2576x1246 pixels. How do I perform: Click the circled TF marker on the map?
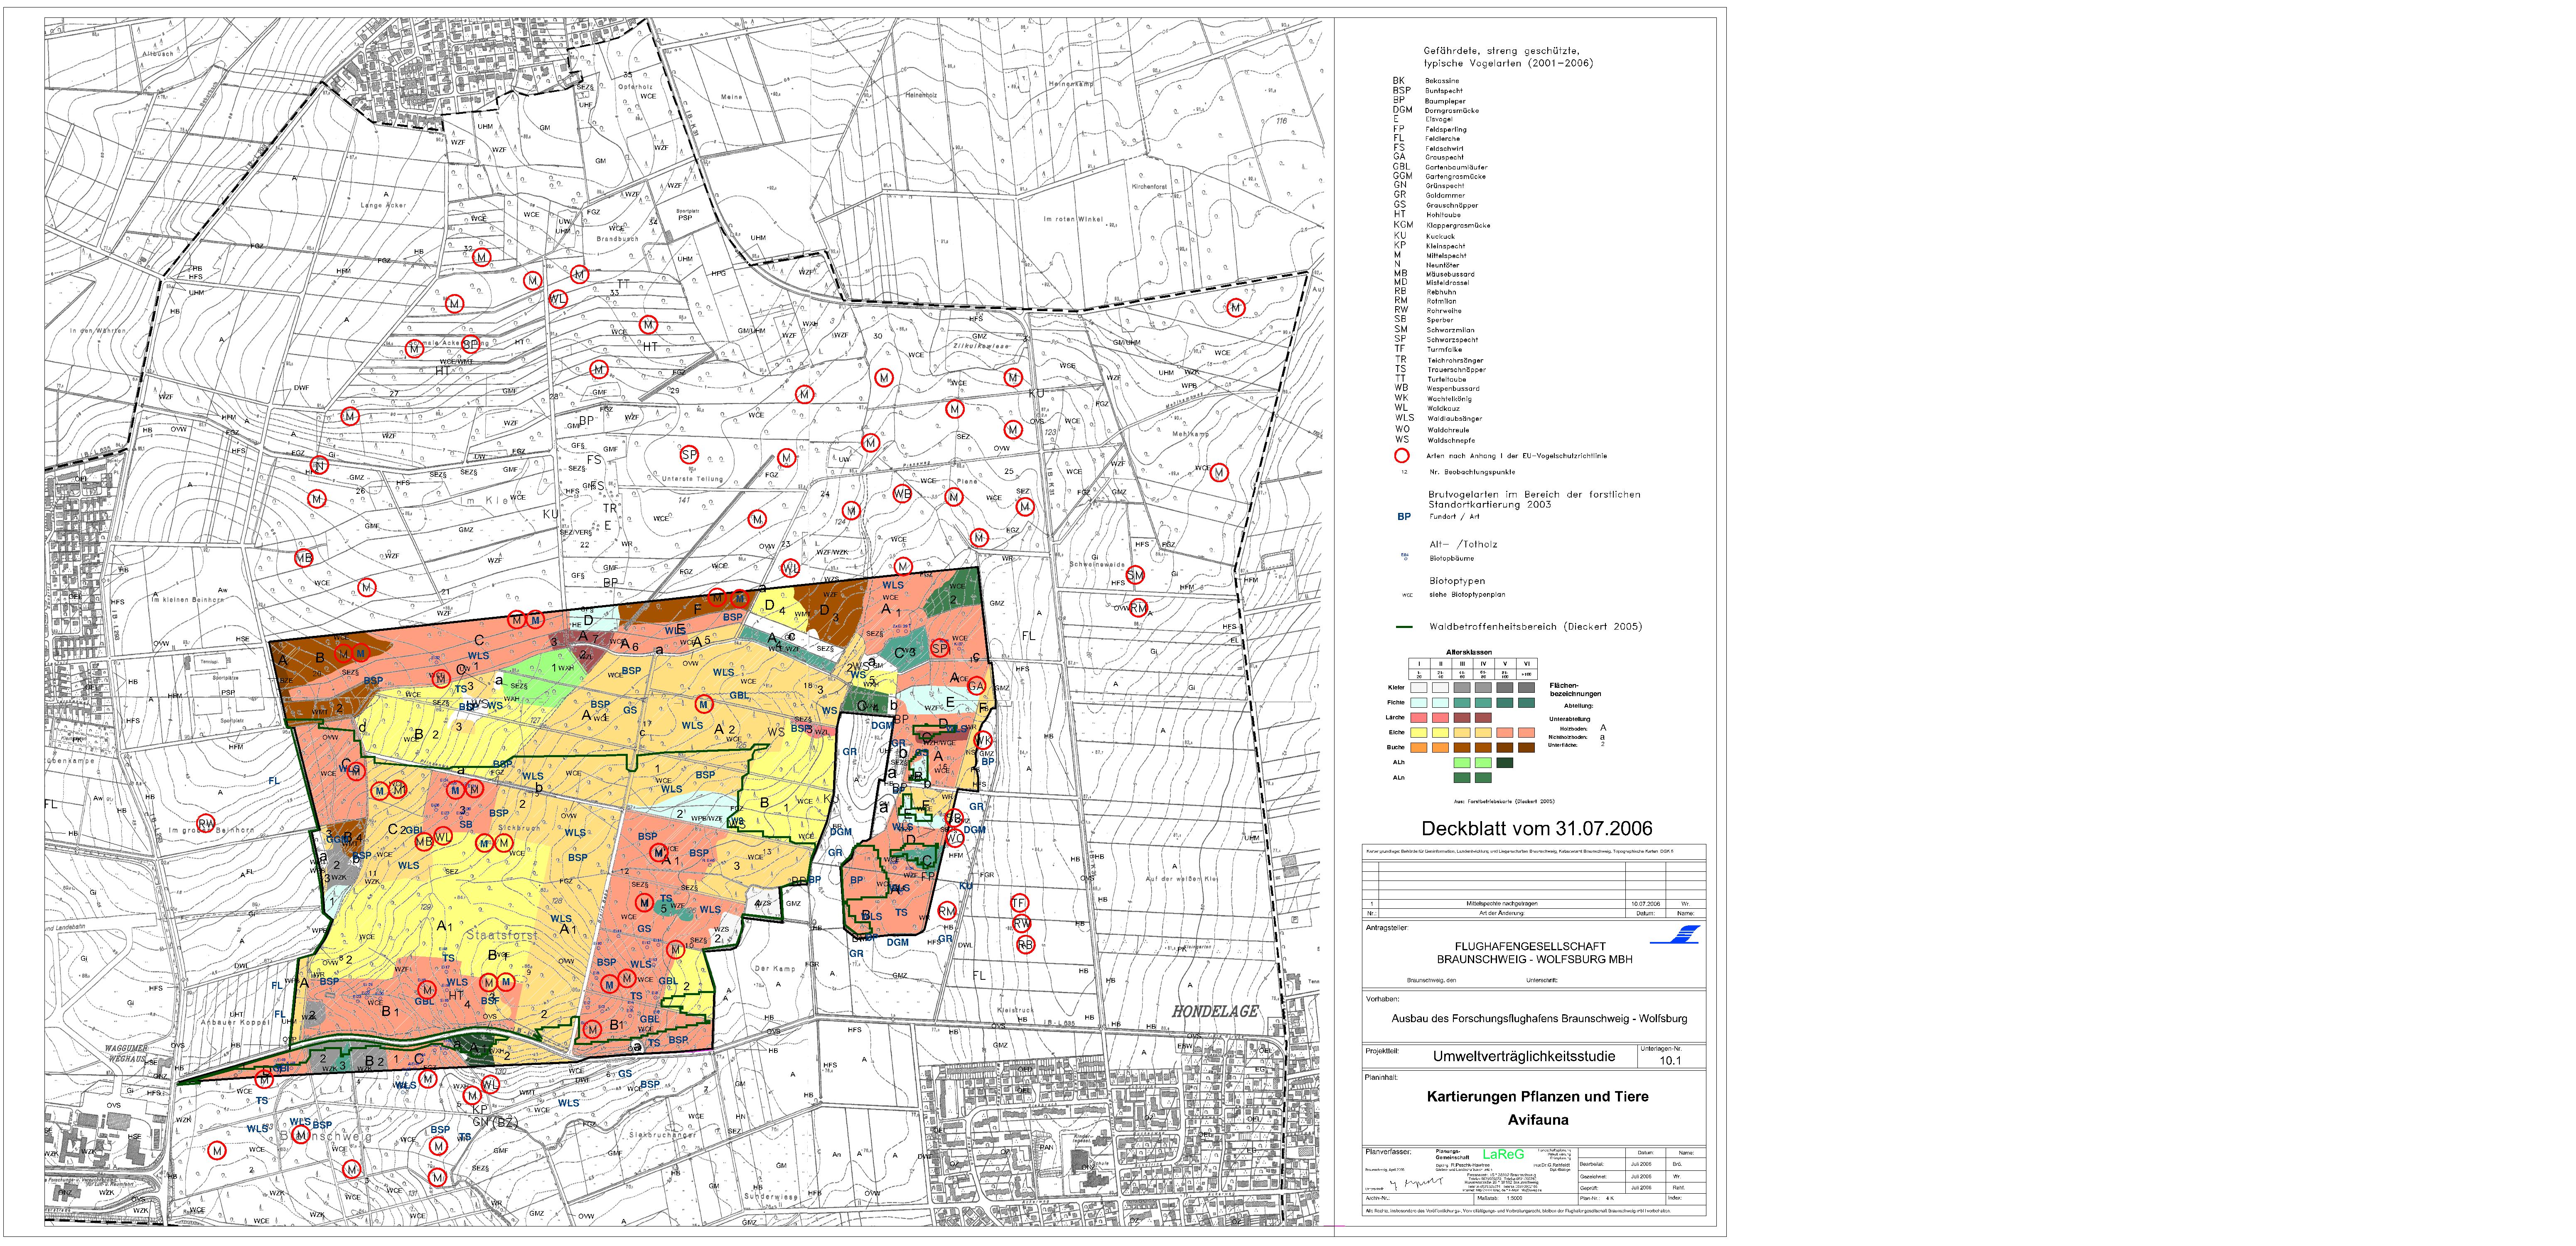click(1019, 903)
